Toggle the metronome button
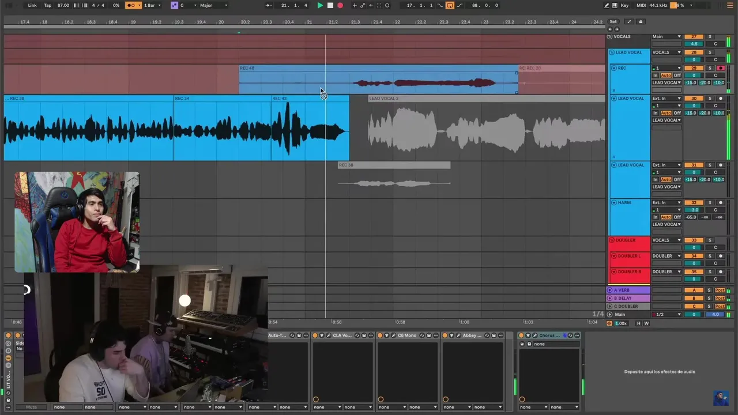Viewport: 738px width, 415px height. click(x=133, y=5)
